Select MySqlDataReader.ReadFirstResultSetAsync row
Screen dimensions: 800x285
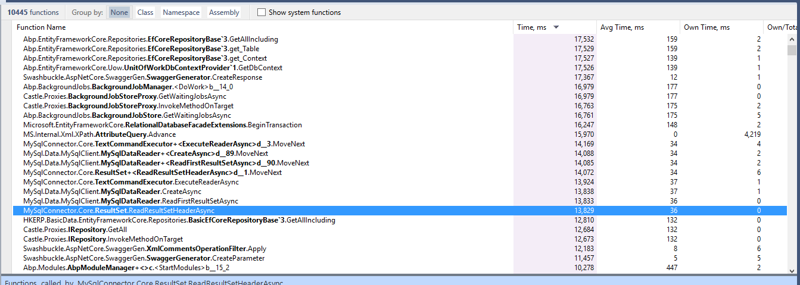pos(400,201)
